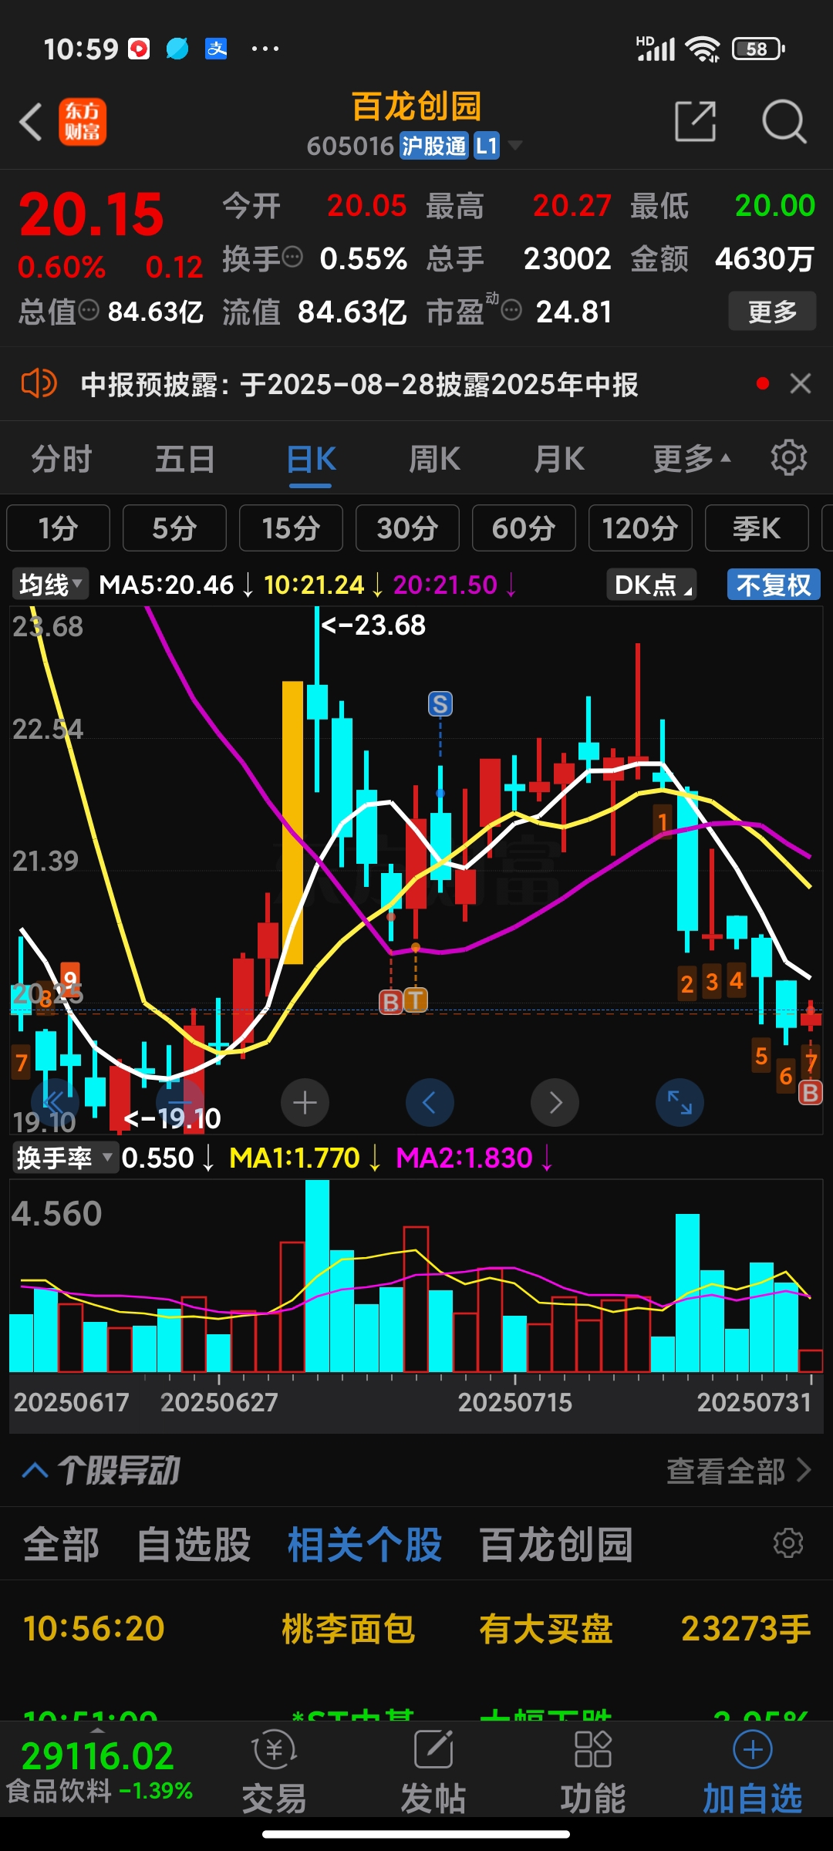This screenshot has width=833, height=1851.
Task: Collapse the 个股异动 section
Action: [35, 1470]
